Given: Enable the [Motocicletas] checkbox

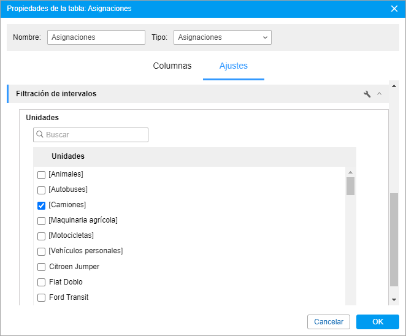Looking at the screenshot, I should (x=42, y=236).
